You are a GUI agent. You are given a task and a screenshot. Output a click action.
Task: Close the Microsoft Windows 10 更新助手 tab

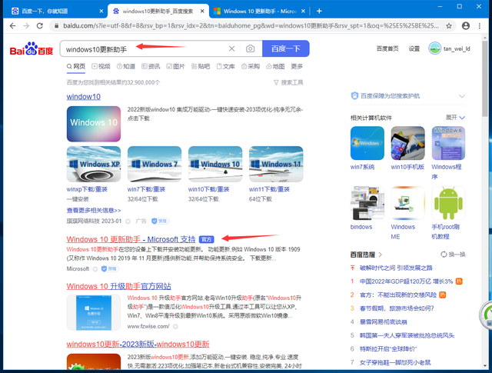[x=303, y=11]
